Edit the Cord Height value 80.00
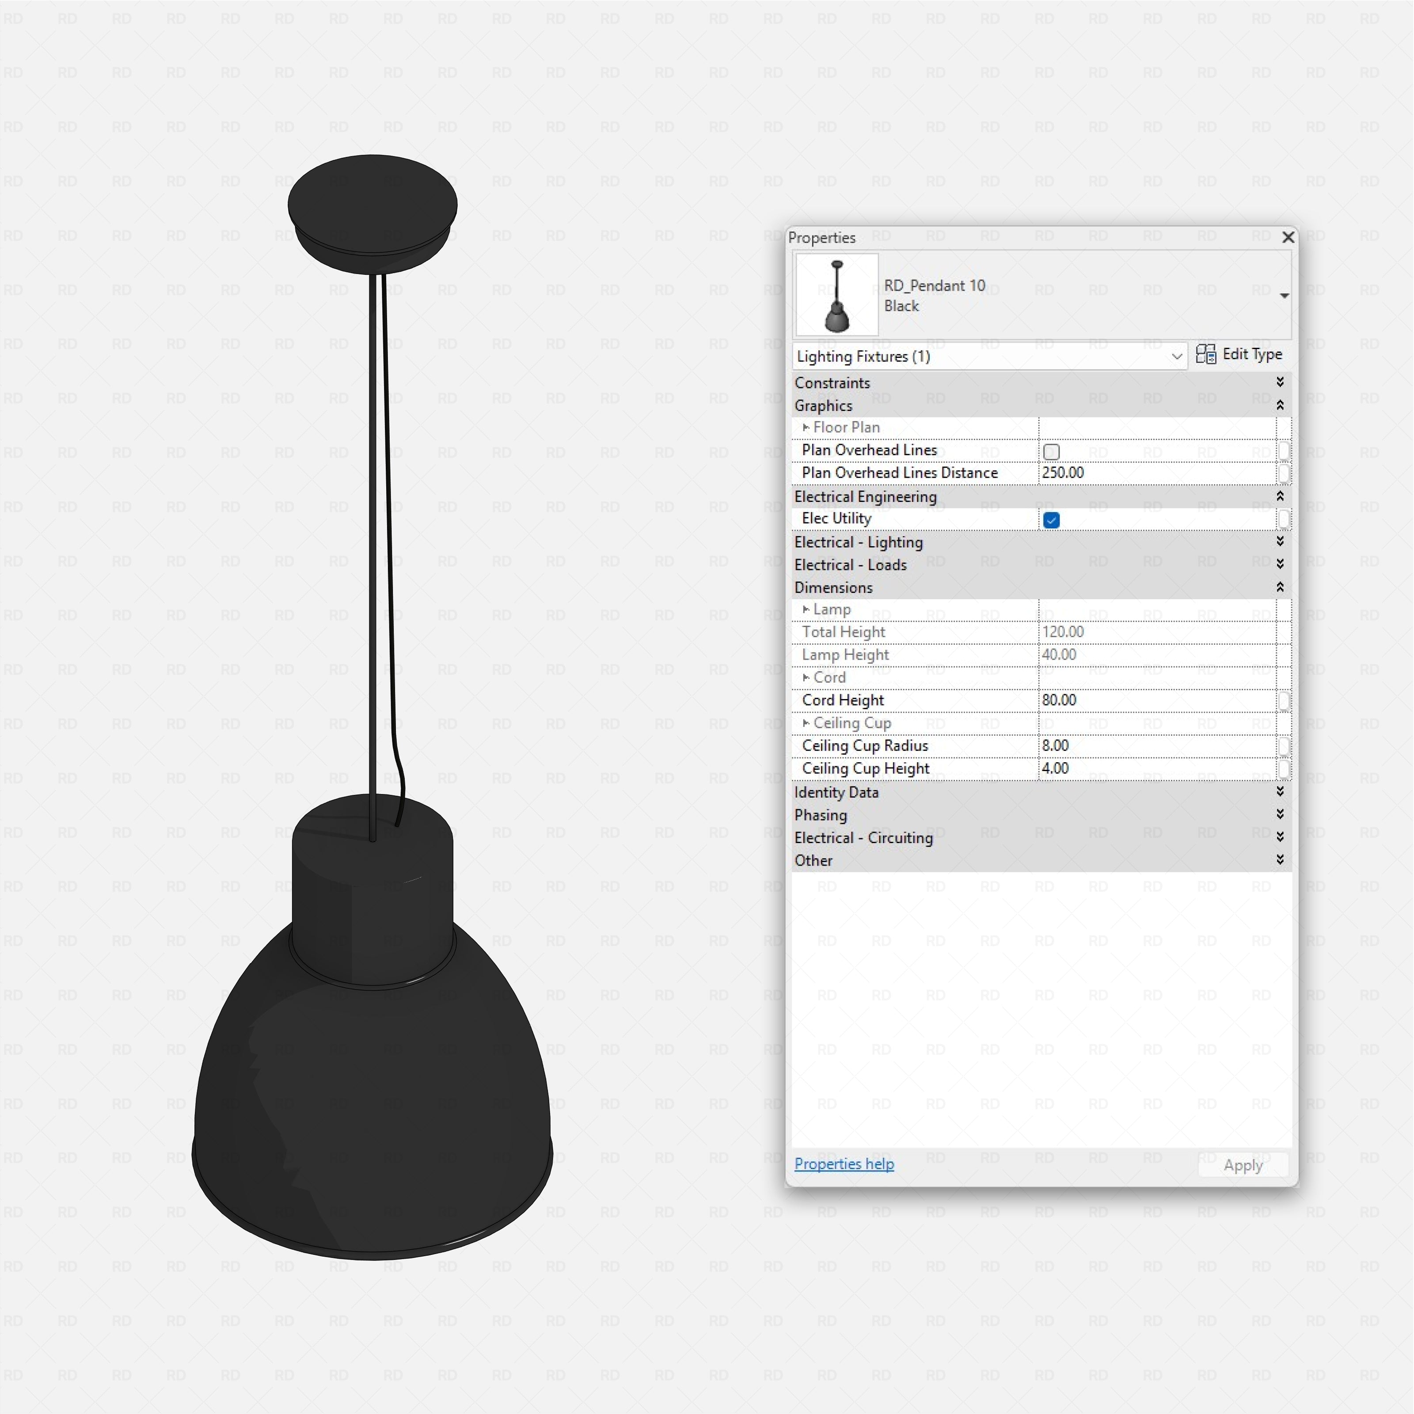The width and height of the screenshot is (1414, 1414). tap(1157, 700)
